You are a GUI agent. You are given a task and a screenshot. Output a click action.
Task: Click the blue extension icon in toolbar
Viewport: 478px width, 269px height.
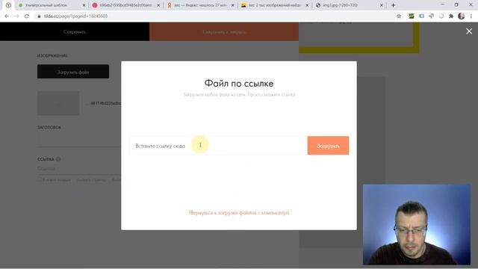(x=421, y=16)
